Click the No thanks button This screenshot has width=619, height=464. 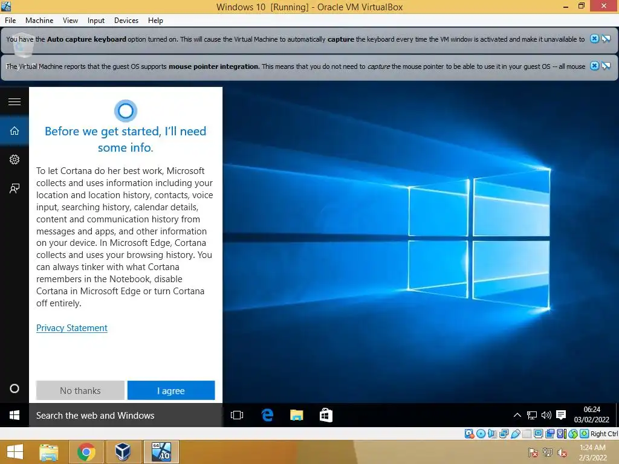click(80, 391)
